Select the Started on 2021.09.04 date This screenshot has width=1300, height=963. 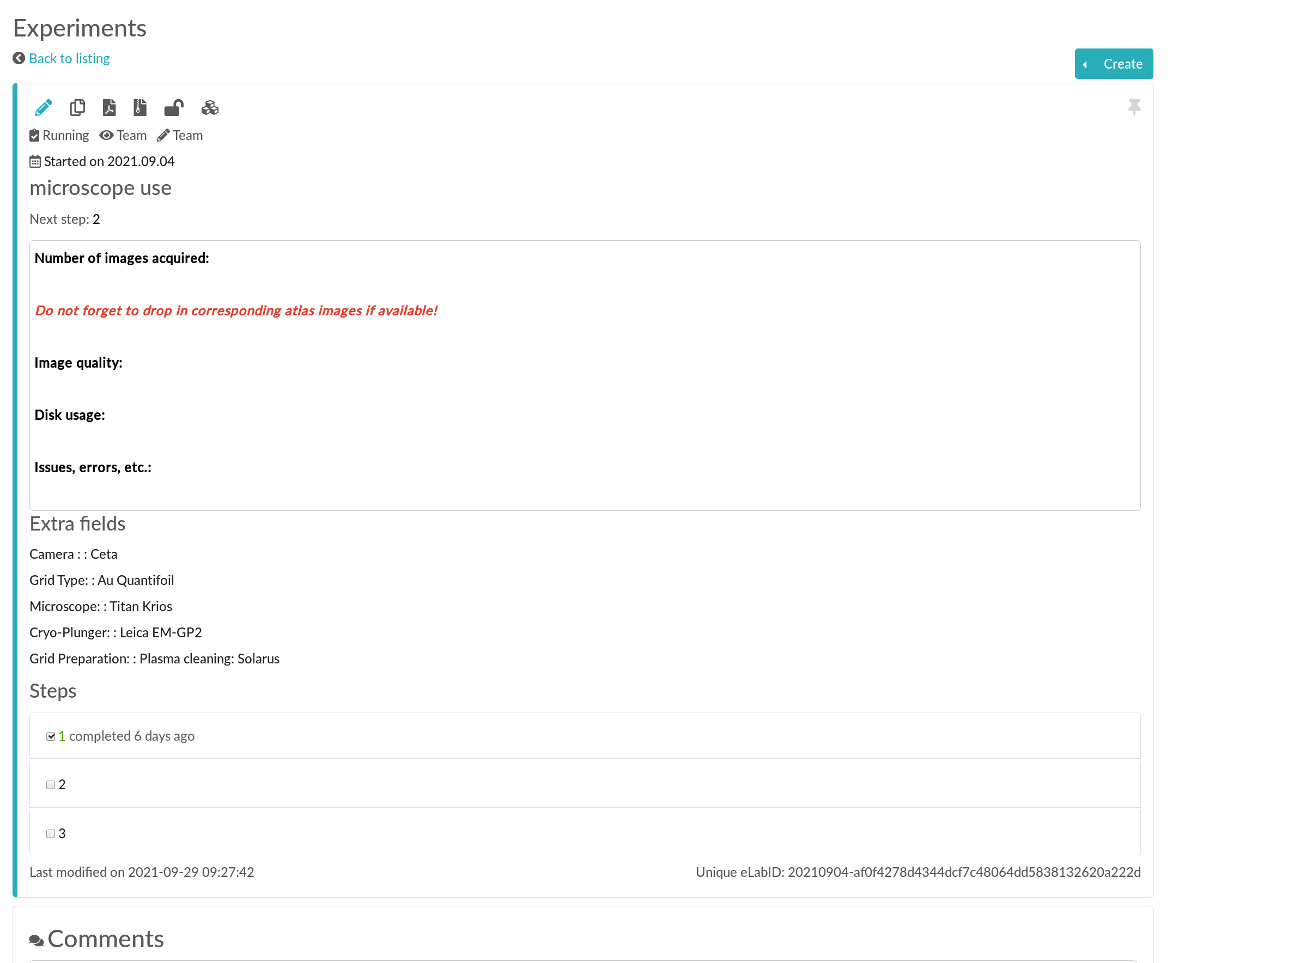109,161
